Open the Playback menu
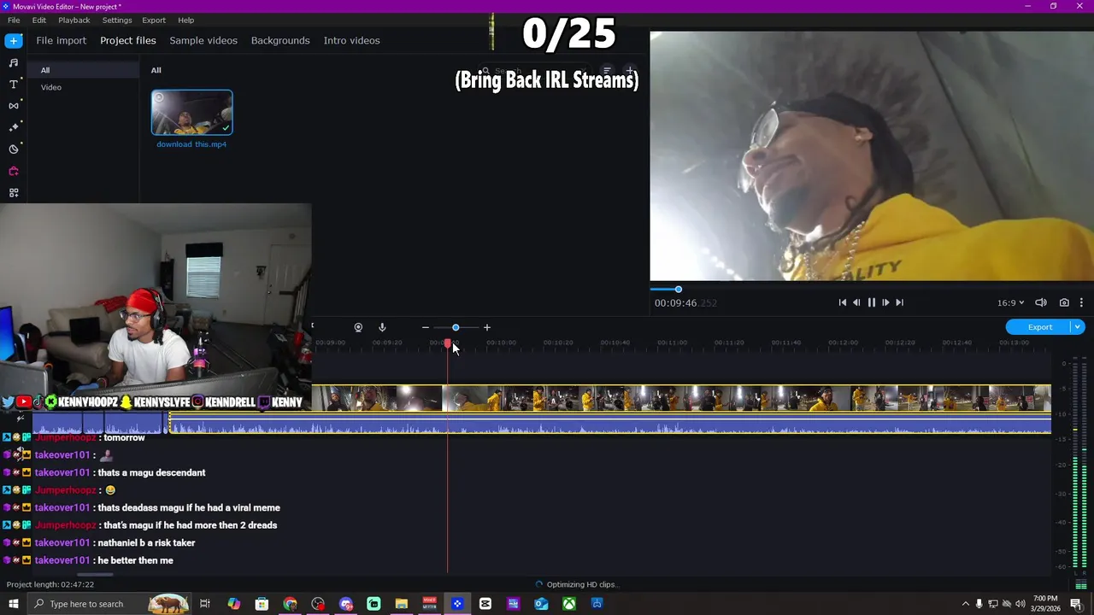 click(x=74, y=20)
